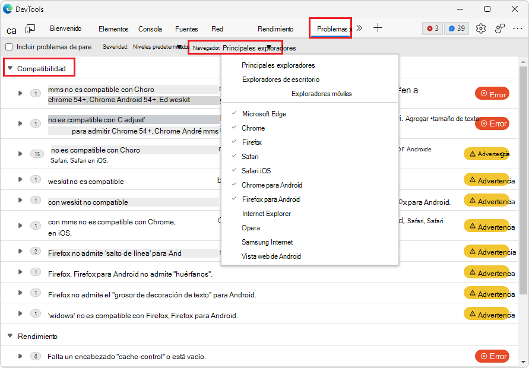Show more tabs via double chevron
Viewport: 529px width, 368px height.
[359, 28]
